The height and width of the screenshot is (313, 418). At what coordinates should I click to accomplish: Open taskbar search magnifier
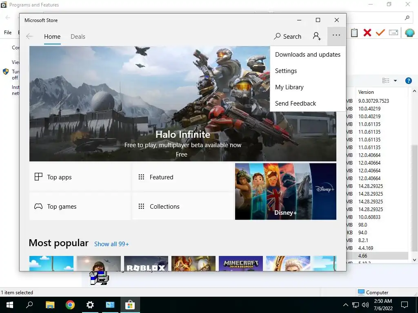click(x=29, y=305)
